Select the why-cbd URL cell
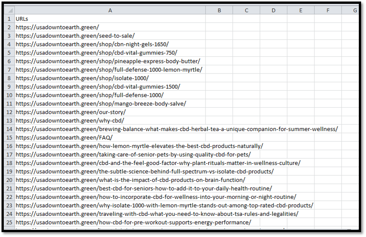The image size is (366, 237). tap(70, 121)
